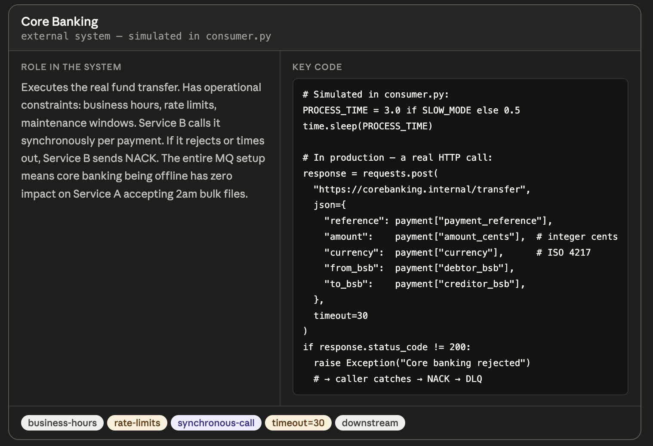The image size is (653, 446).
Task: Click the rate-limits tag
Action: click(x=137, y=423)
